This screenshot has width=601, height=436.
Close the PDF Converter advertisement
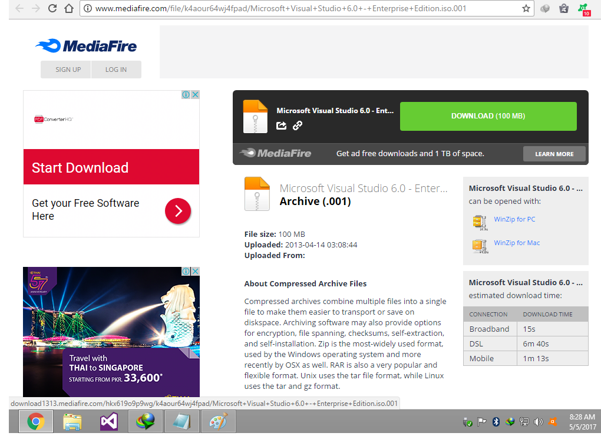tap(195, 94)
